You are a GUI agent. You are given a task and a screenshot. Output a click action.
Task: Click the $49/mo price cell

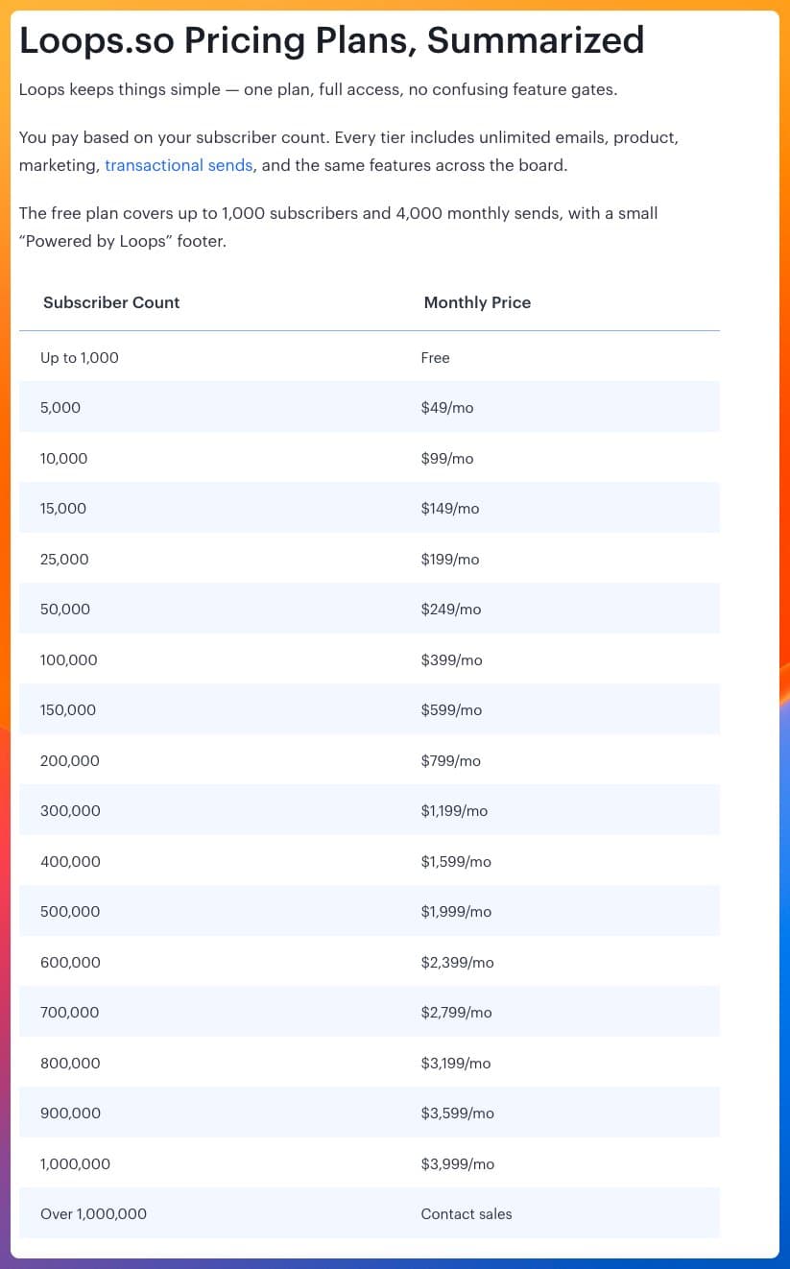coord(447,408)
